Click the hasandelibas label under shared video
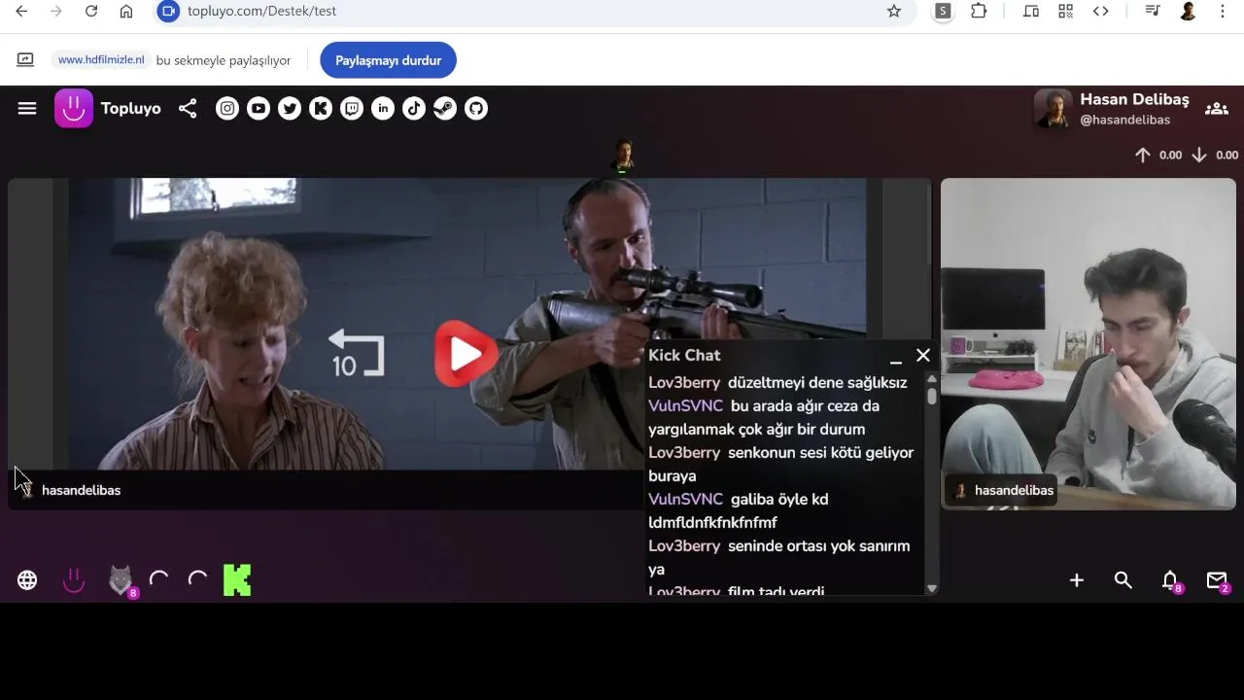Image resolution: width=1244 pixels, height=700 pixels. coord(81,490)
